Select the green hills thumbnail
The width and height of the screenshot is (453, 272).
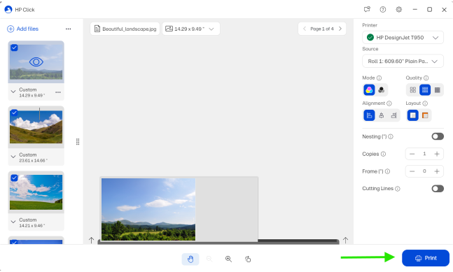(x=36, y=127)
